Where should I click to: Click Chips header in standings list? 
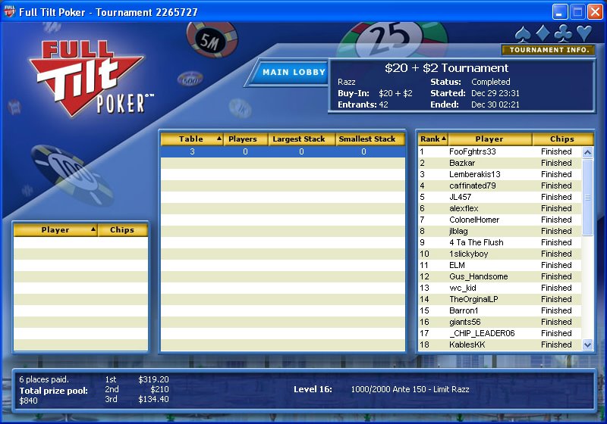tap(562, 139)
